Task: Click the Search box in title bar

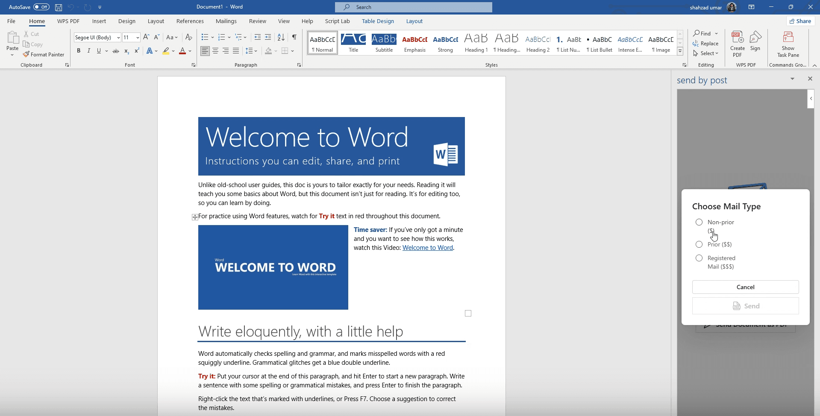Action: (x=413, y=7)
